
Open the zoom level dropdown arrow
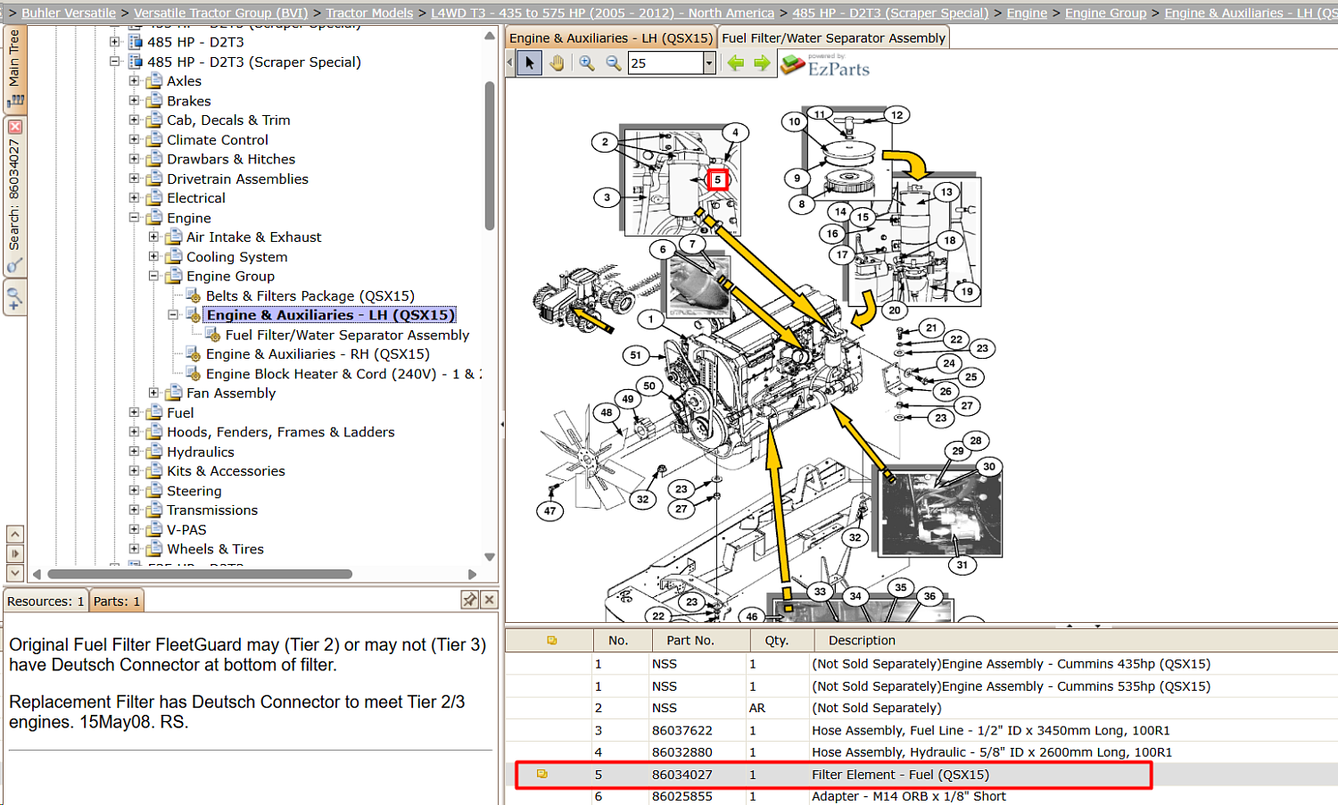tap(709, 62)
